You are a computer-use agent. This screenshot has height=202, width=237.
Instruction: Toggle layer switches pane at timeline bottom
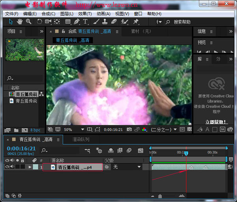point(7,196)
